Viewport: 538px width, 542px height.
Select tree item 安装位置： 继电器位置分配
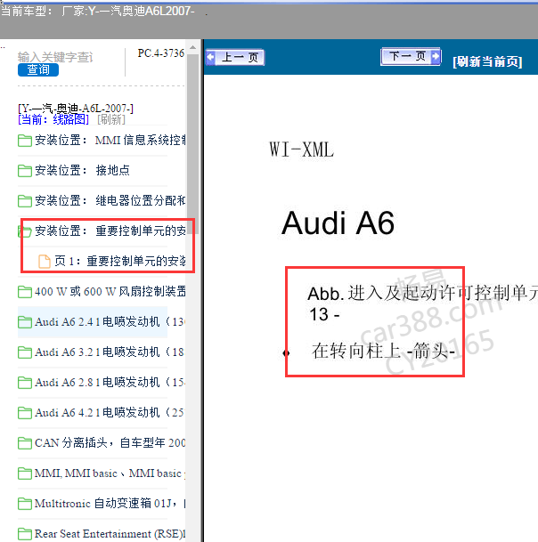(x=110, y=201)
